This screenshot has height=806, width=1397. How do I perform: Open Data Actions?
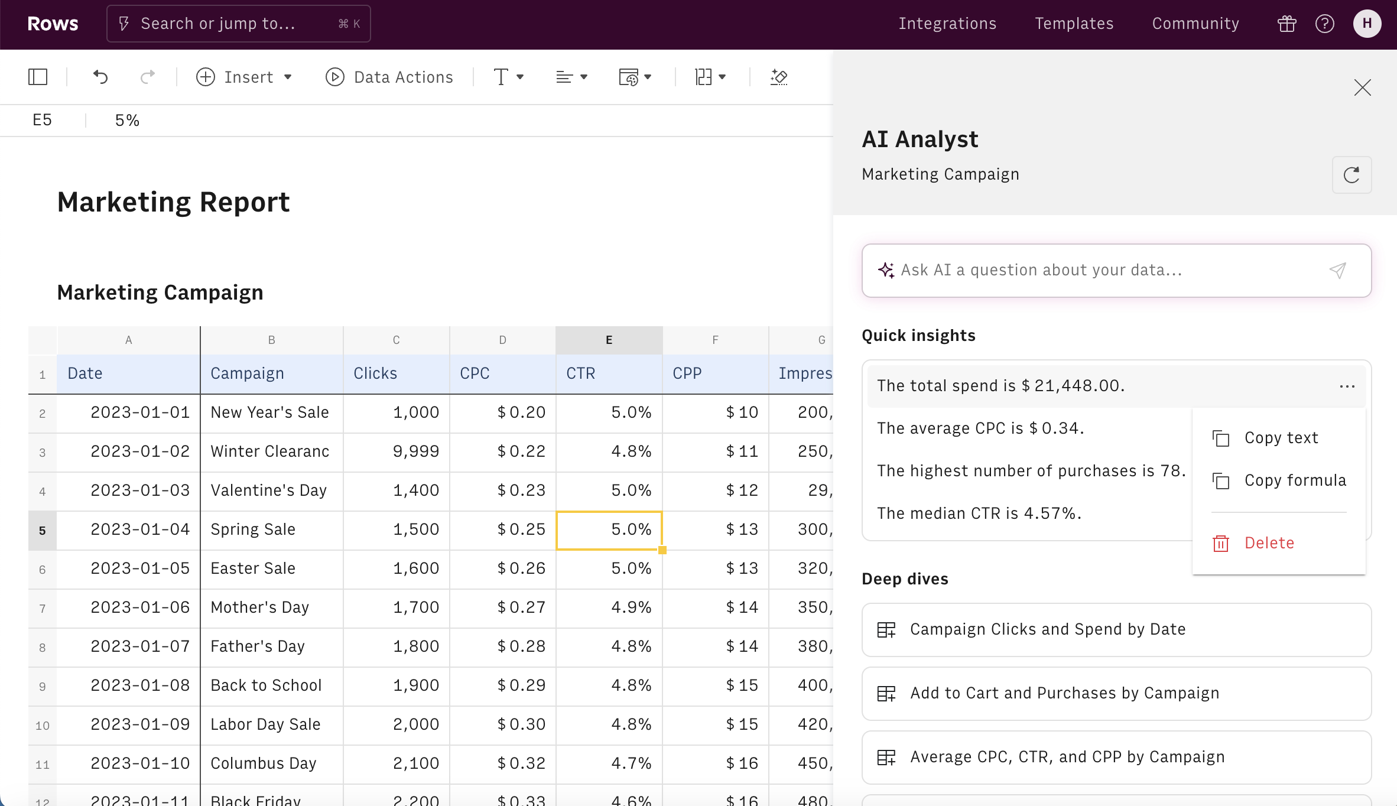[389, 77]
